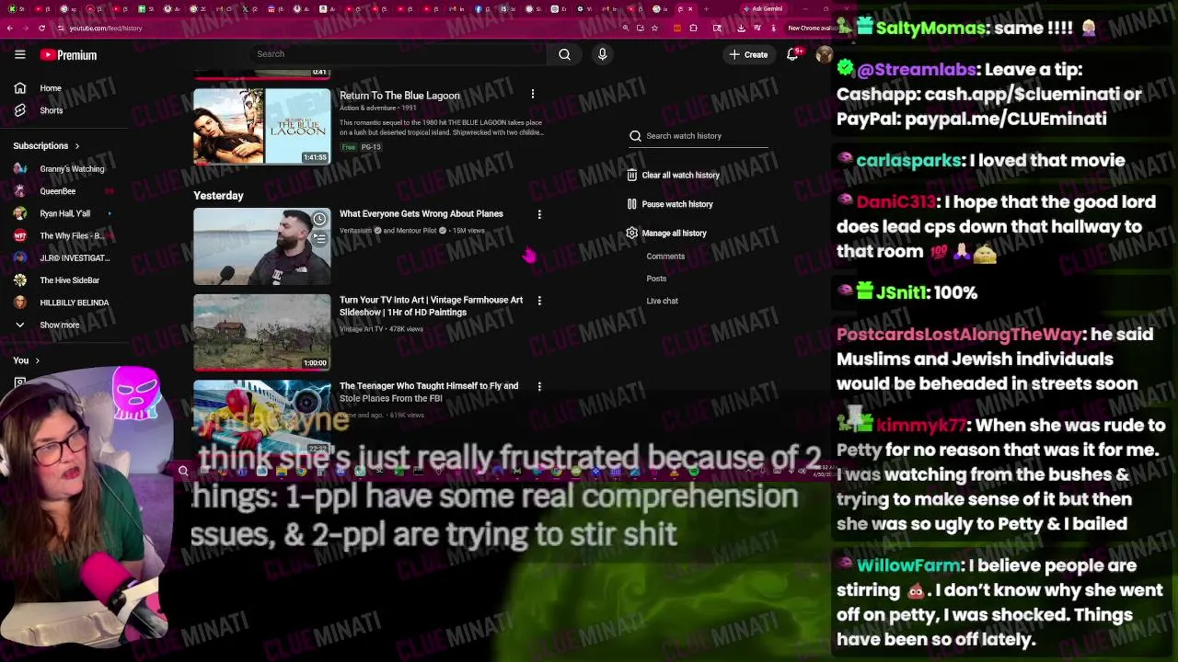Open Posts history link

click(656, 279)
